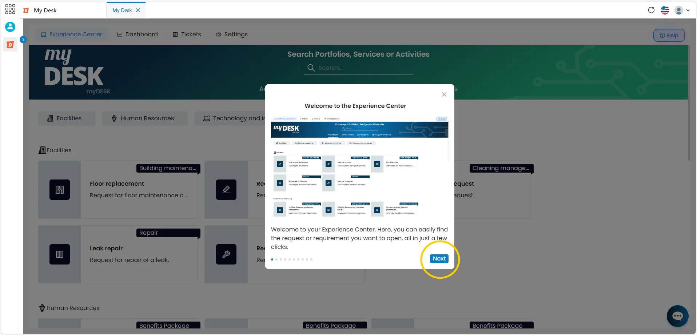Screen dimensions: 697x335
Task: Click the Cleaning management tag label
Action: [501, 168]
